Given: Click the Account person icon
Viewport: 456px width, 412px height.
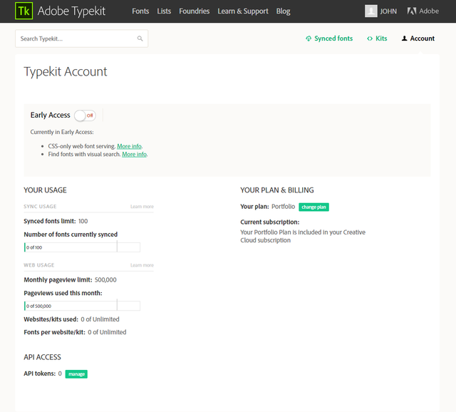Looking at the screenshot, I should tap(404, 38).
